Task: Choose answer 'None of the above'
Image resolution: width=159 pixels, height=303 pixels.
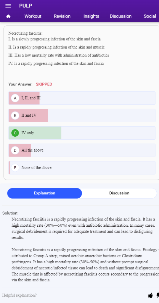Action: pos(82,168)
